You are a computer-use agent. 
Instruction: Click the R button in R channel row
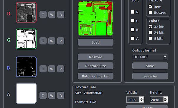pos(61,14)
